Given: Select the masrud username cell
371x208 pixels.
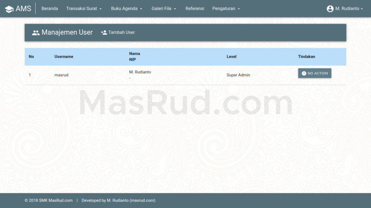Looking at the screenshot, I should [x=62, y=75].
